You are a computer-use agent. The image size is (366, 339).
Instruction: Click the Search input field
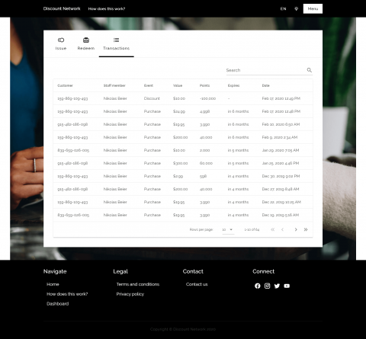(265, 70)
